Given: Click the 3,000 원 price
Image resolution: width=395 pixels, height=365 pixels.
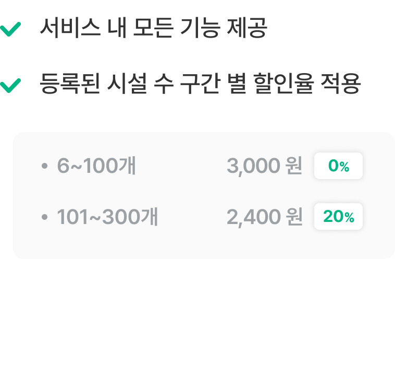Looking at the screenshot, I should pos(265,166).
